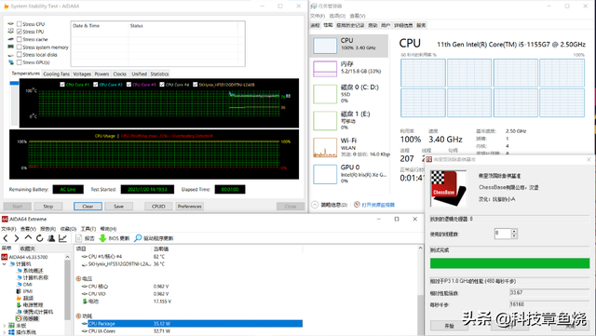596x336 pixels.
Task: Collapse the computer tree node in AIDA64
Action: 4,263
